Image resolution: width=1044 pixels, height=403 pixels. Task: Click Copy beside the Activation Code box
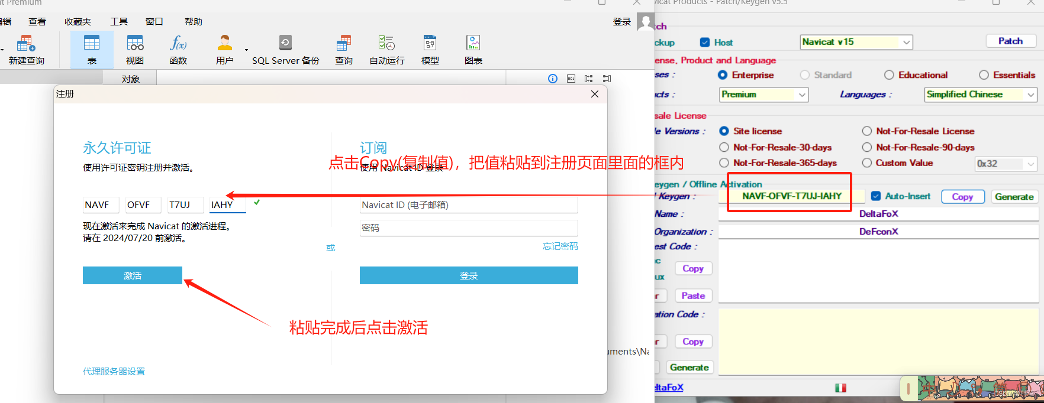(x=693, y=342)
